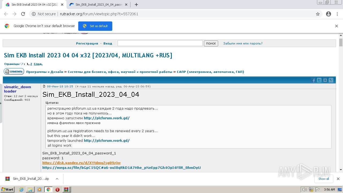Viewport: 343px width, 193px height.
Task: Open the Системы для бизнеса breadcrumb
Action: pyautogui.click(x=120, y=72)
